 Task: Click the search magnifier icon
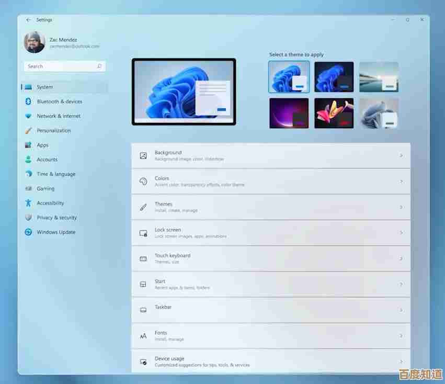[99, 66]
